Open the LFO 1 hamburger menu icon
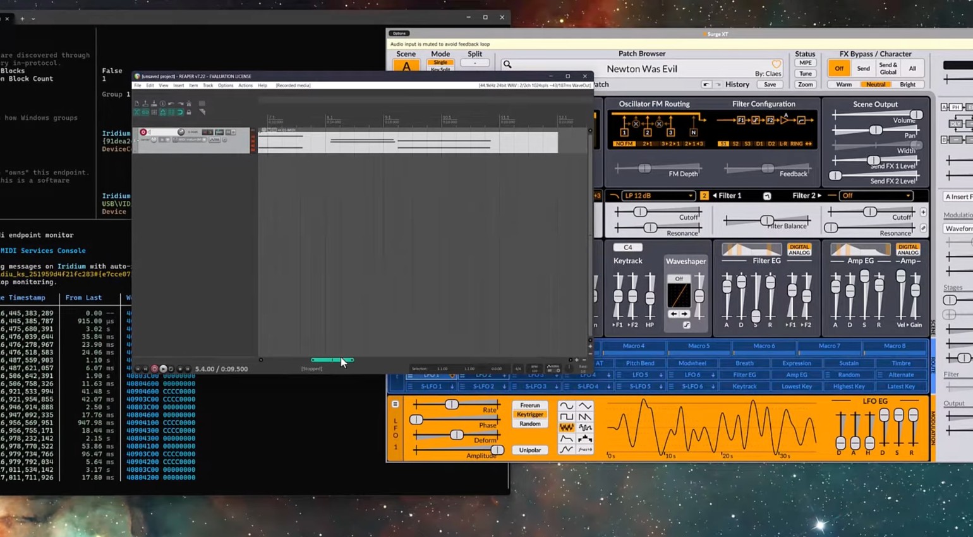The width and height of the screenshot is (973, 537). pyautogui.click(x=395, y=404)
